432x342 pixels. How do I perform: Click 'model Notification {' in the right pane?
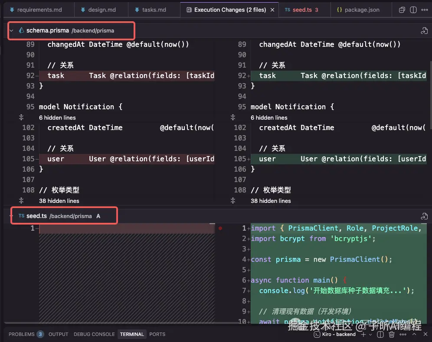[x=292, y=107]
